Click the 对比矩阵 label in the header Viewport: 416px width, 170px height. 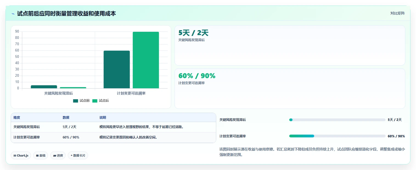[x=397, y=13]
